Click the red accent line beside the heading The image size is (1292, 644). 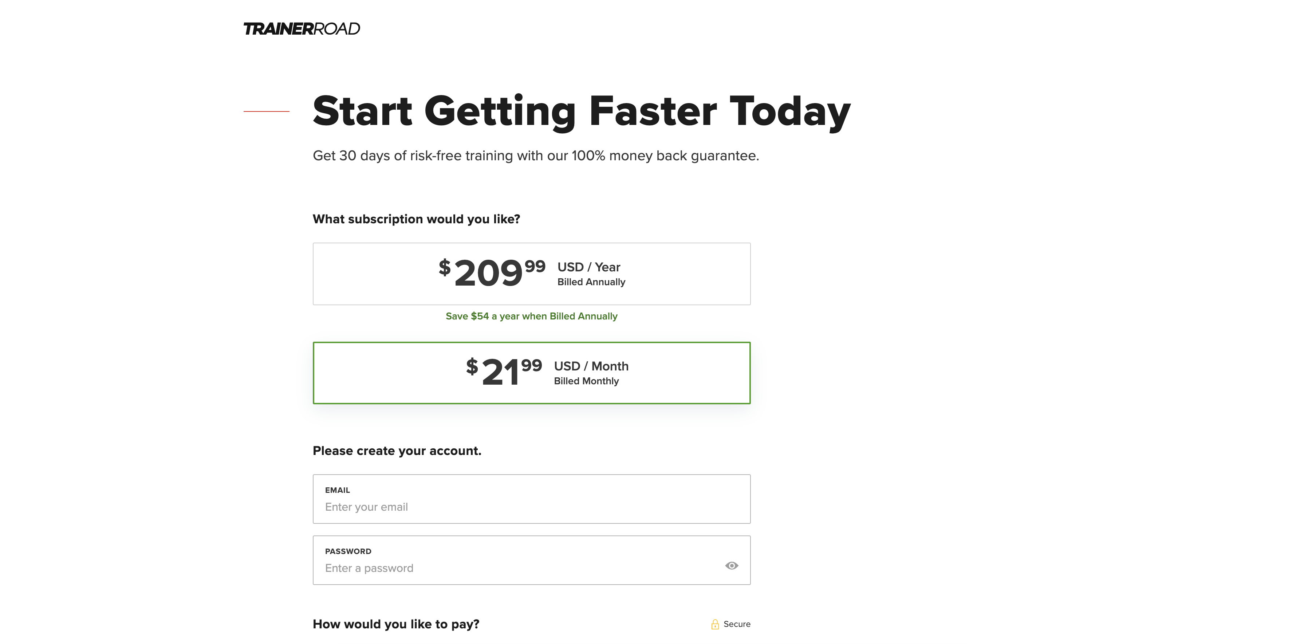click(x=266, y=111)
